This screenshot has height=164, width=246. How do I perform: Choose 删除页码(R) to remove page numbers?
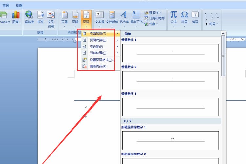pyautogui.click(x=100, y=66)
